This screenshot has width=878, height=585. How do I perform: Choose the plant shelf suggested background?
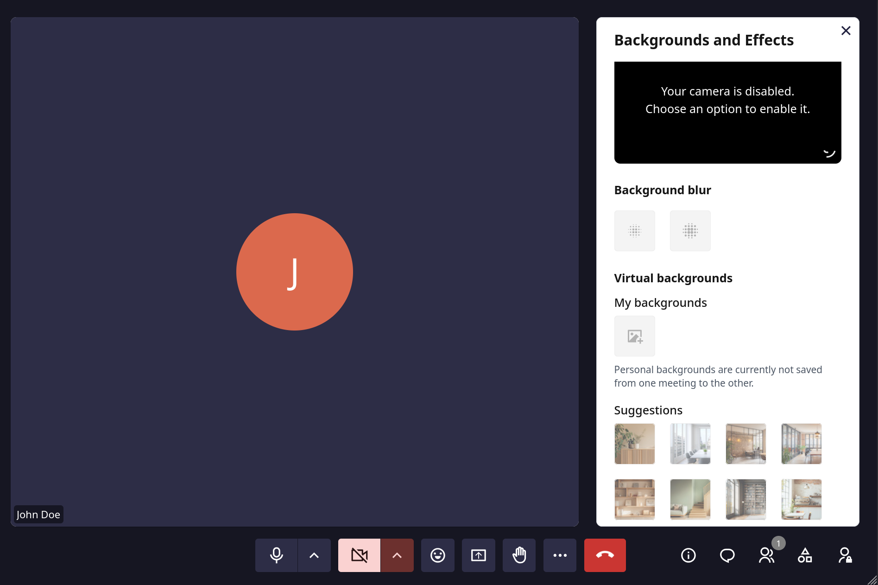point(635,444)
